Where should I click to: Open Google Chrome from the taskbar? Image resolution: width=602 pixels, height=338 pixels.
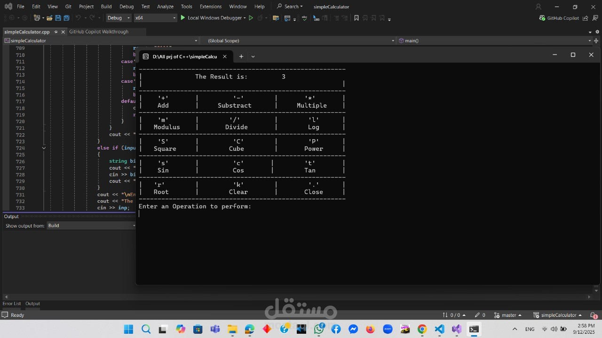(422, 329)
